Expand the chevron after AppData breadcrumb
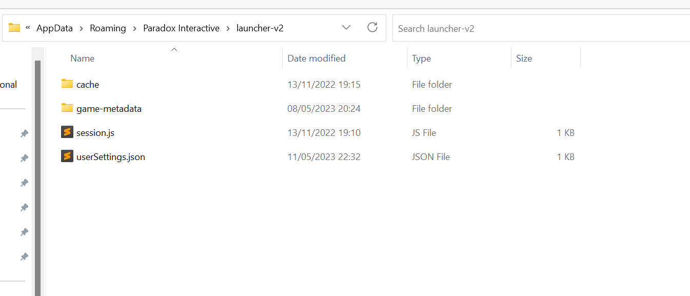This screenshot has height=296, width=690. click(x=82, y=28)
